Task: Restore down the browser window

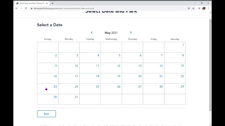Action: pyautogui.click(x=202, y=3)
